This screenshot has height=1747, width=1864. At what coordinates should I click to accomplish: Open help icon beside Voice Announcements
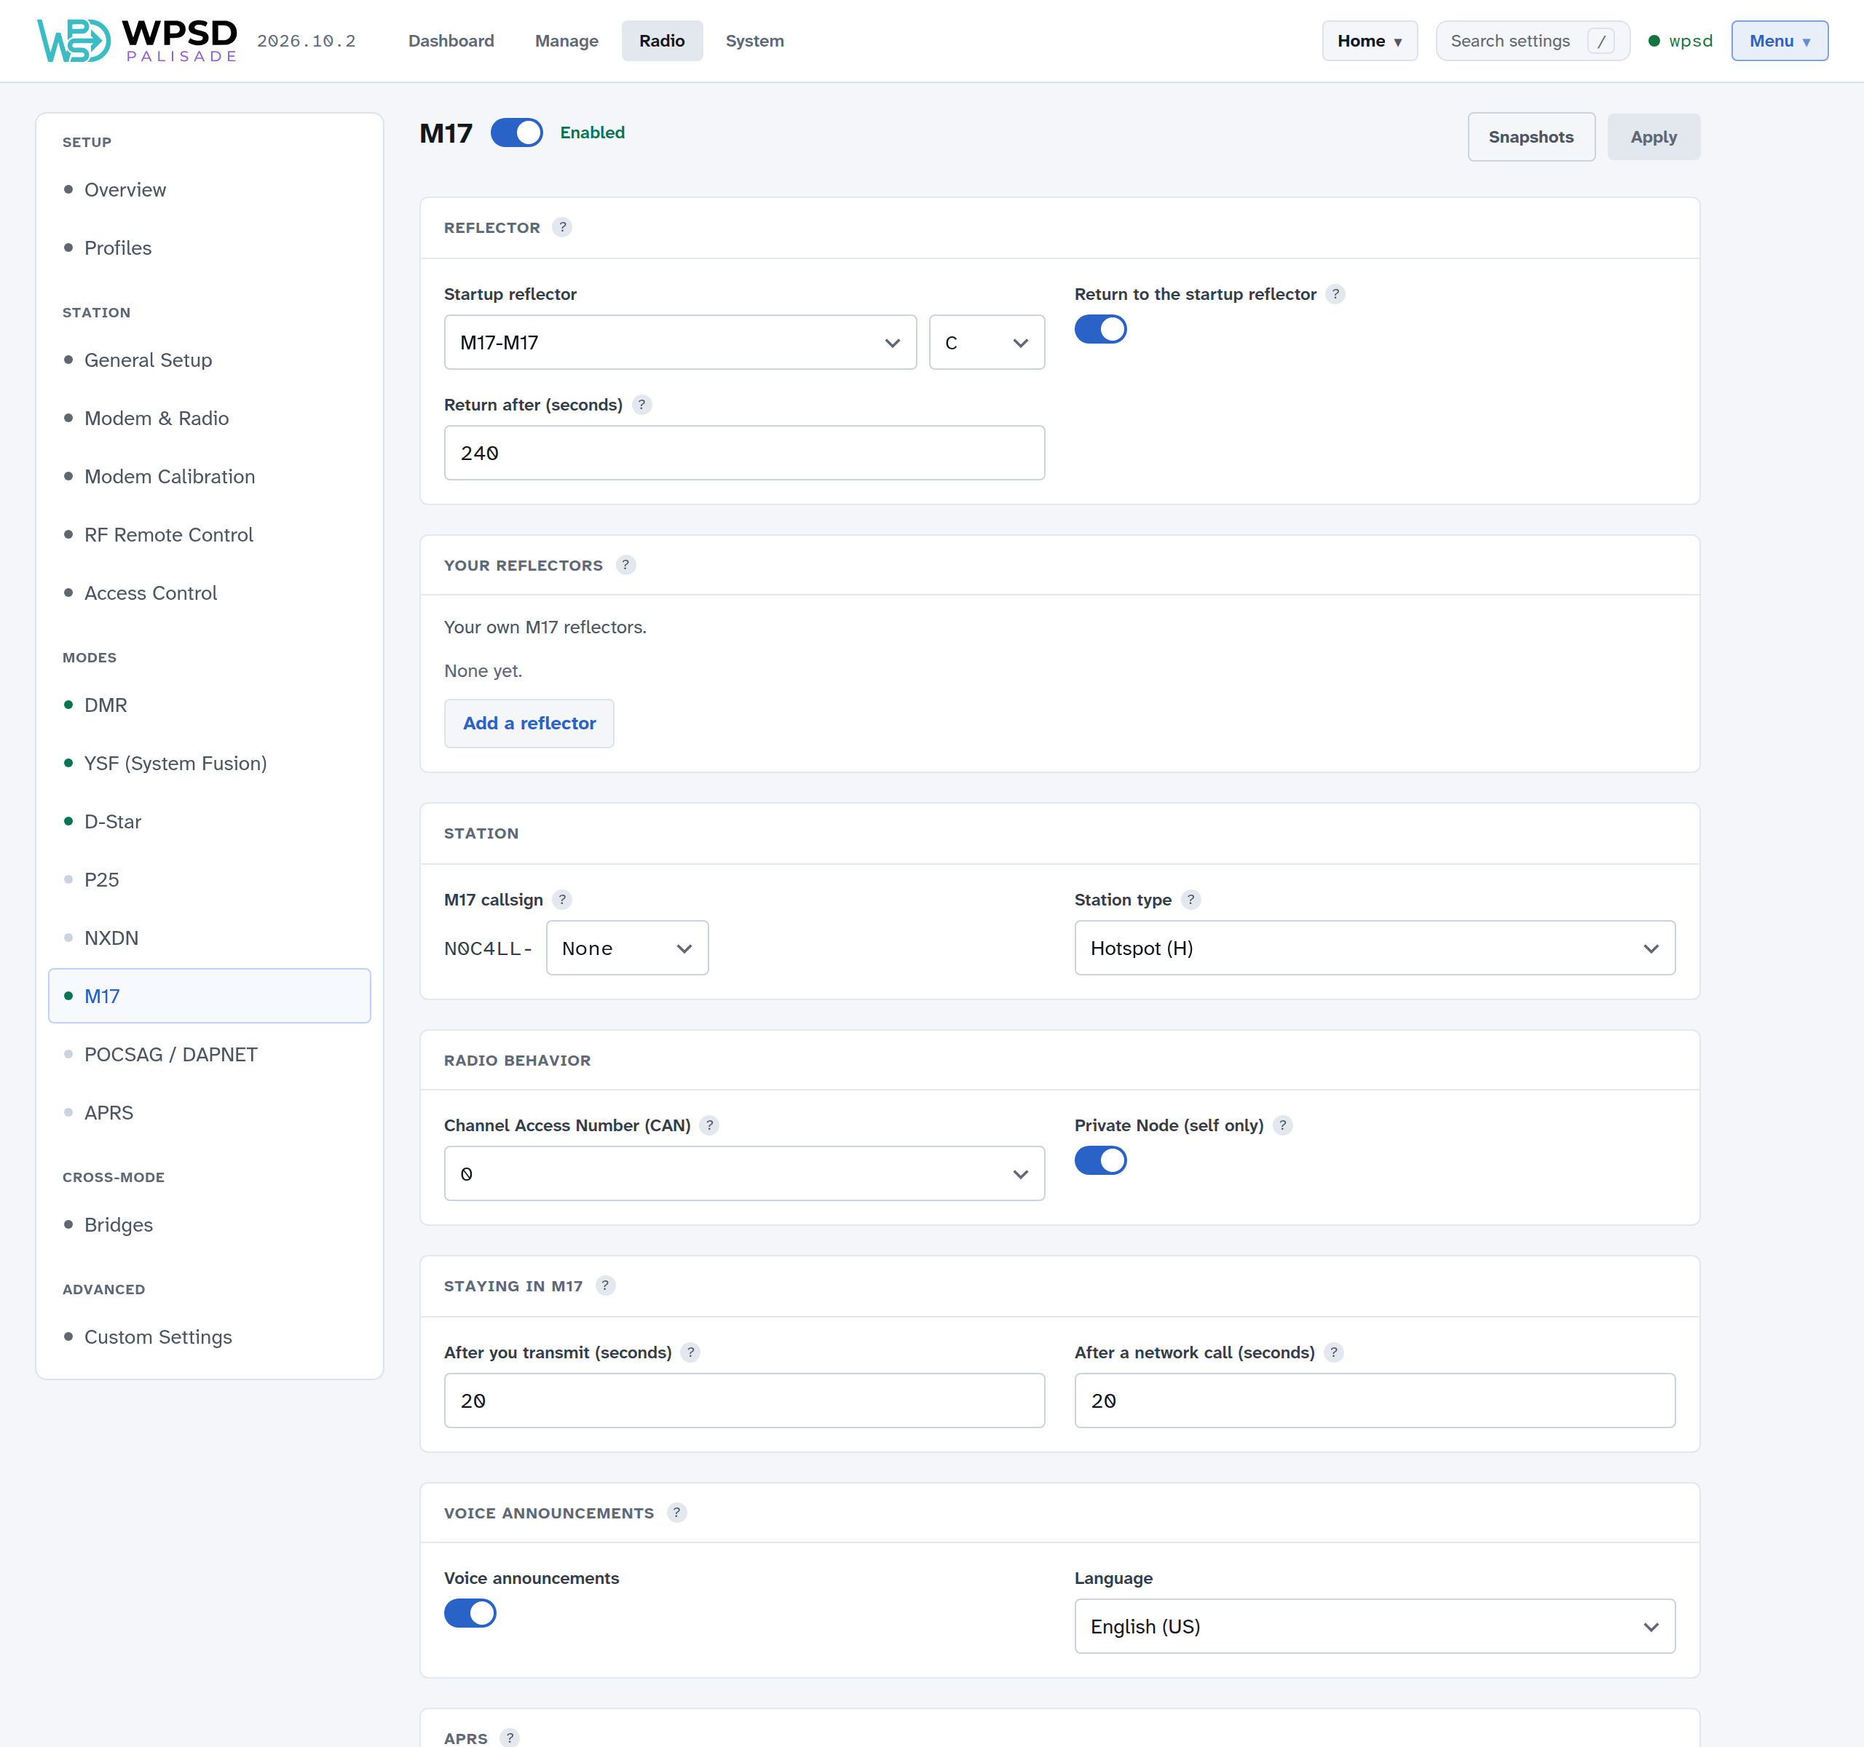coord(676,1513)
